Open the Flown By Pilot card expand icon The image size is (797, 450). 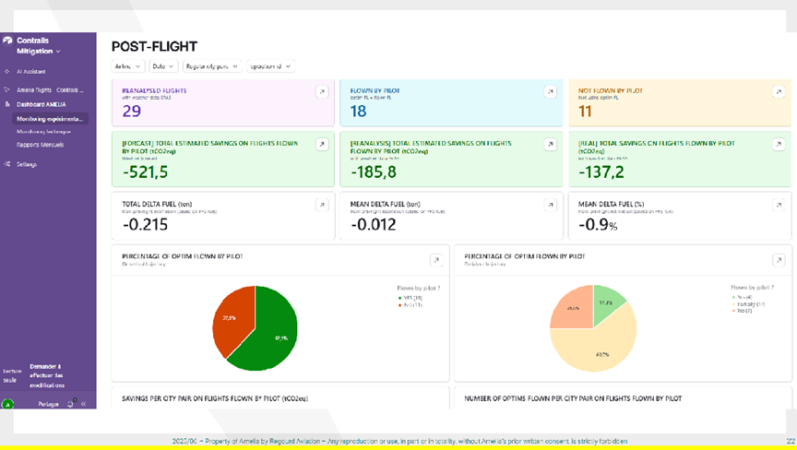550,92
